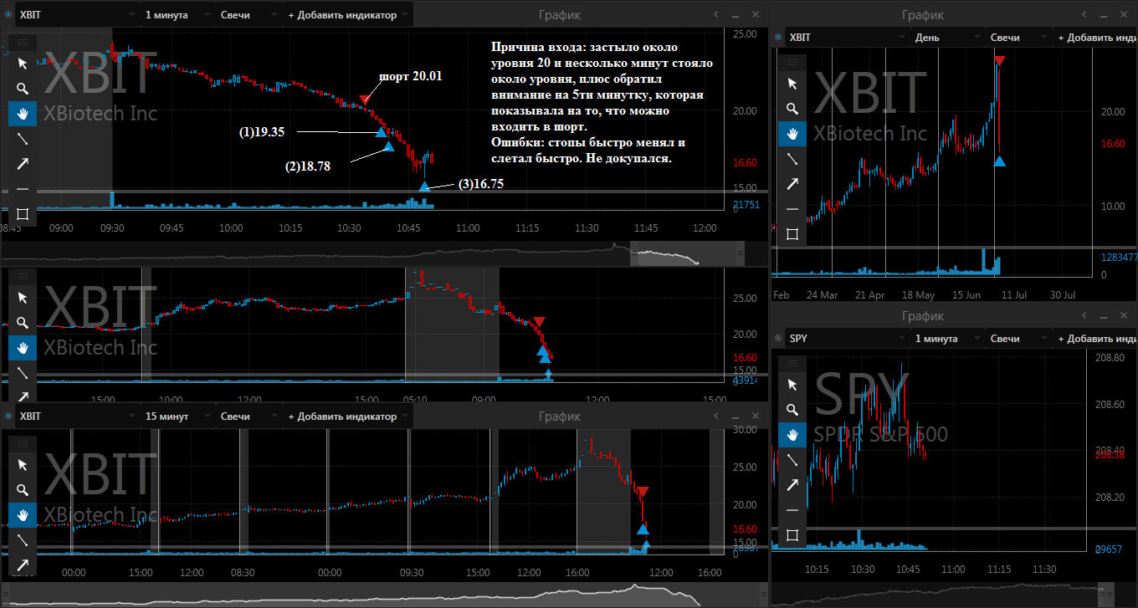
Task: Open the Свечи dropdown in the 15 минут chart
Action: point(248,416)
